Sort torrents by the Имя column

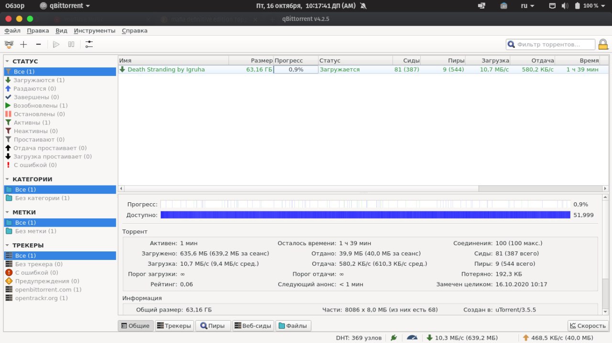click(173, 61)
